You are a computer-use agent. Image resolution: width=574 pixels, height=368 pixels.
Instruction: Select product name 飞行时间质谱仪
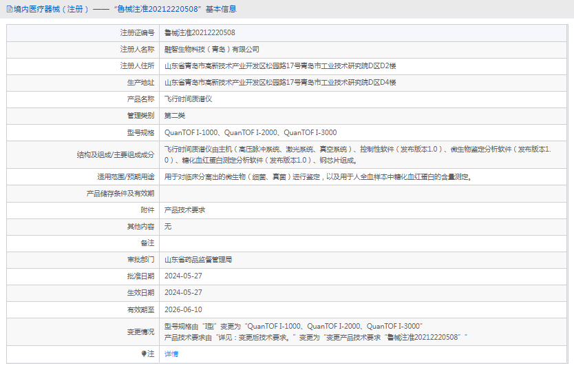pos(188,99)
